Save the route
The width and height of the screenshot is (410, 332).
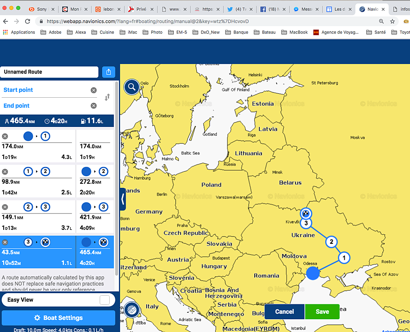322,312
